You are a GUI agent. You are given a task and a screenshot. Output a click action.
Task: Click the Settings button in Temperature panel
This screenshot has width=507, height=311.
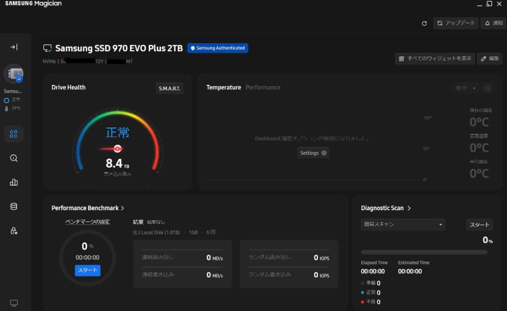click(x=313, y=153)
